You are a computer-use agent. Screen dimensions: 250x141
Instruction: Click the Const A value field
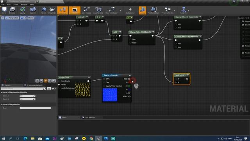click(x=27, y=96)
